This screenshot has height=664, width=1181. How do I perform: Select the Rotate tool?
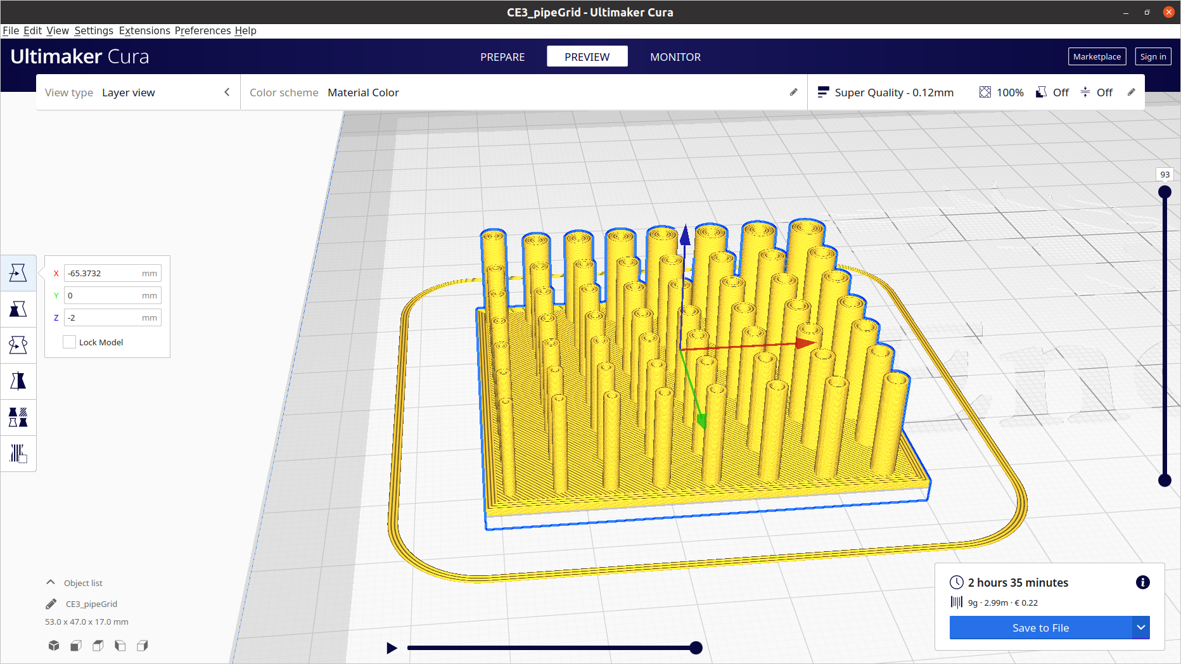pos(18,345)
